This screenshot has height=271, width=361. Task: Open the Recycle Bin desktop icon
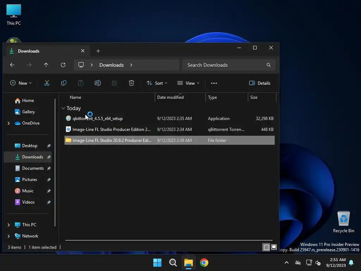(x=343, y=222)
